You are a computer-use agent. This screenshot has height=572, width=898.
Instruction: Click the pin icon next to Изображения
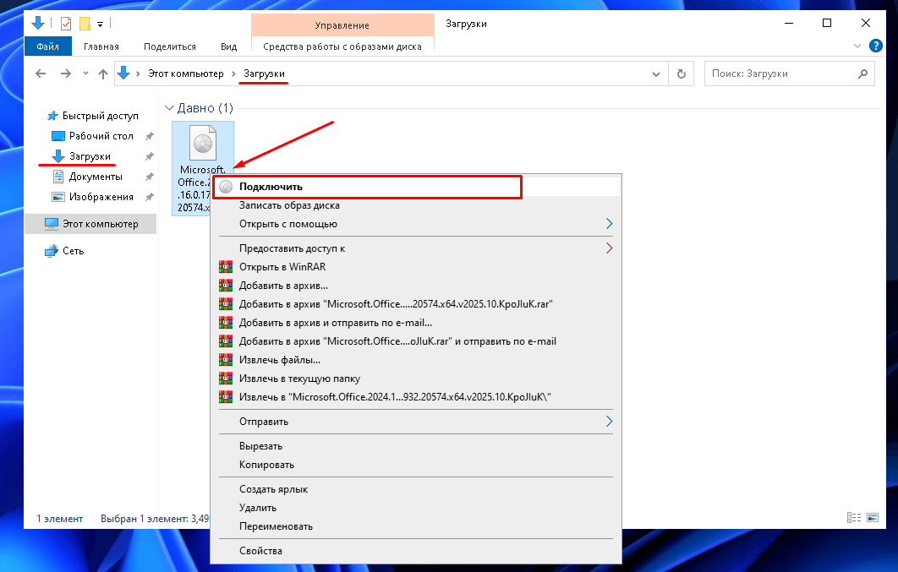click(150, 197)
